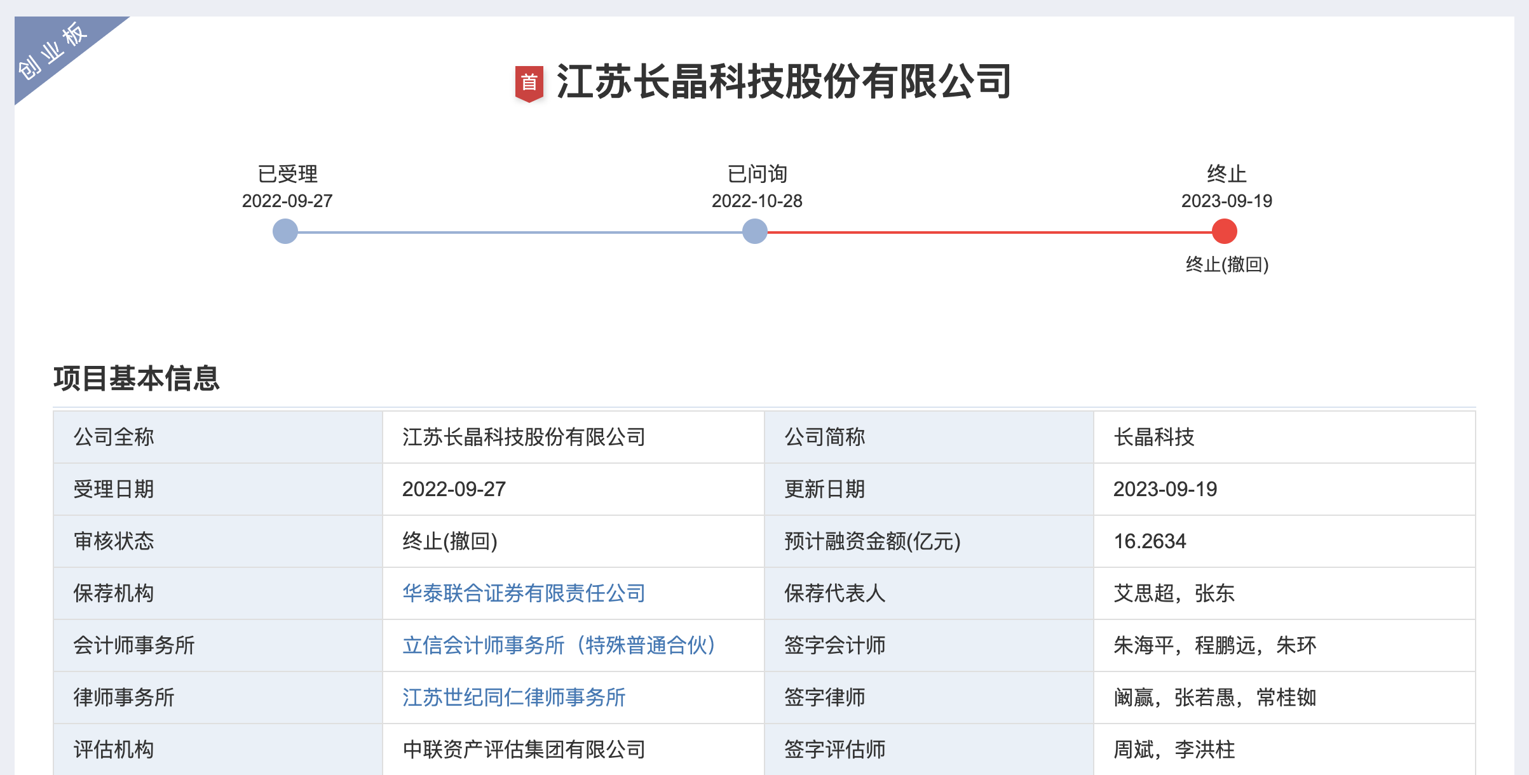Image resolution: width=1529 pixels, height=775 pixels.
Task: Open 华泰联合证券有限责任公司 link
Action: (x=524, y=593)
